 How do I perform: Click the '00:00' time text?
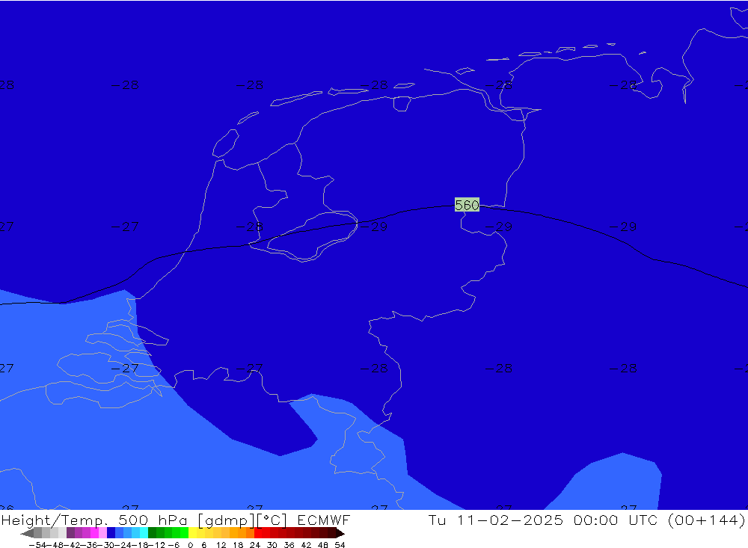tap(596, 520)
